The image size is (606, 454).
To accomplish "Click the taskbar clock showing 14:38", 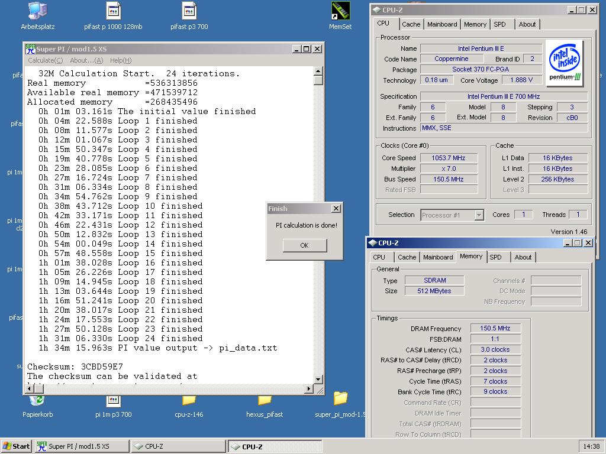I will tap(591, 446).
